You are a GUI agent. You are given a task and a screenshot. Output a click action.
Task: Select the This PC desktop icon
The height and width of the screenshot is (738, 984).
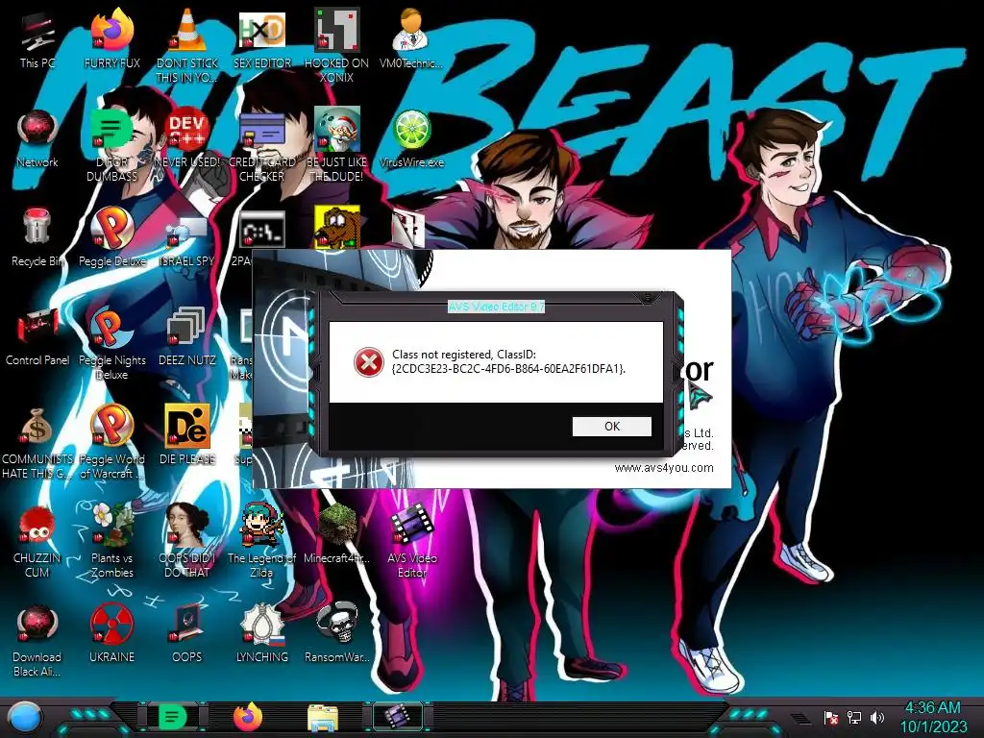click(x=37, y=38)
